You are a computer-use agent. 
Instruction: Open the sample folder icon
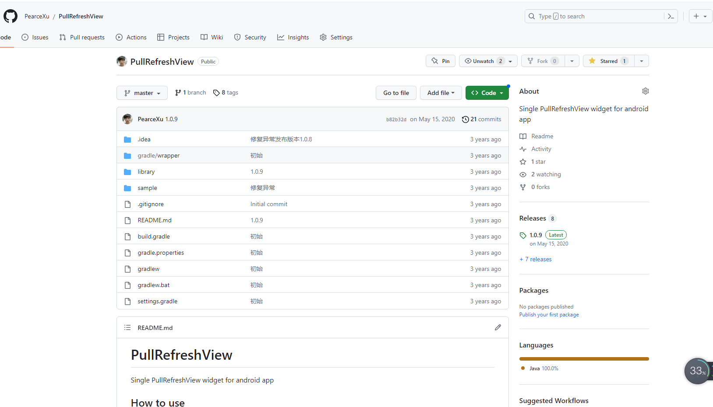(x=127, y=188)
